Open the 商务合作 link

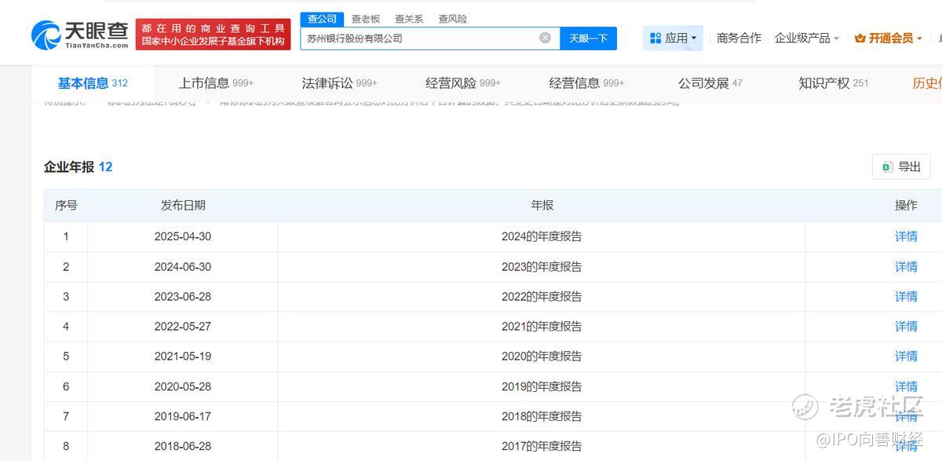(x=739, y=38)
